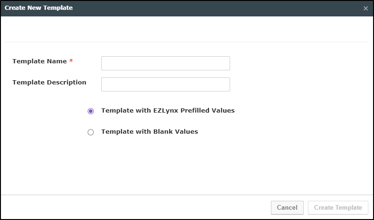Click inside the second text box
This screenshot has width=374, height=220.
click(x=165, y=84)
